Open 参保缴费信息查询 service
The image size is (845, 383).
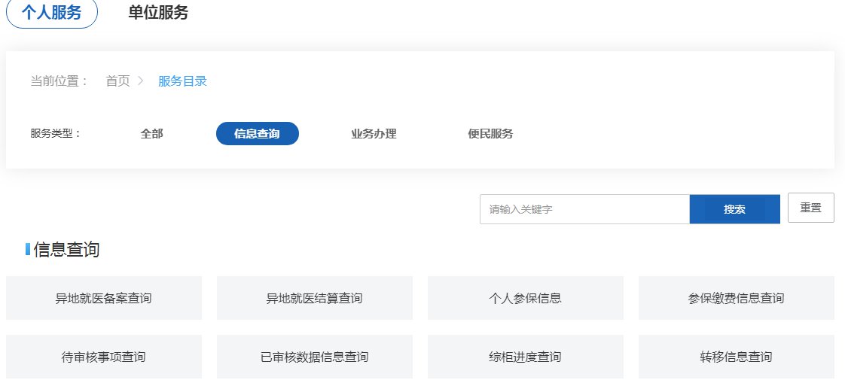point(737,298)
